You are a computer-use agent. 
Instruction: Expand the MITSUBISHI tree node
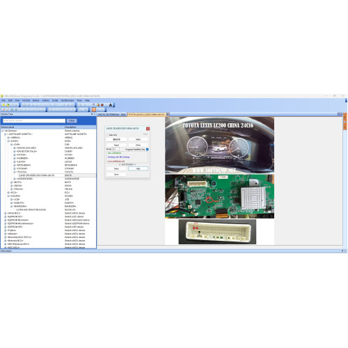coord(15,165)
